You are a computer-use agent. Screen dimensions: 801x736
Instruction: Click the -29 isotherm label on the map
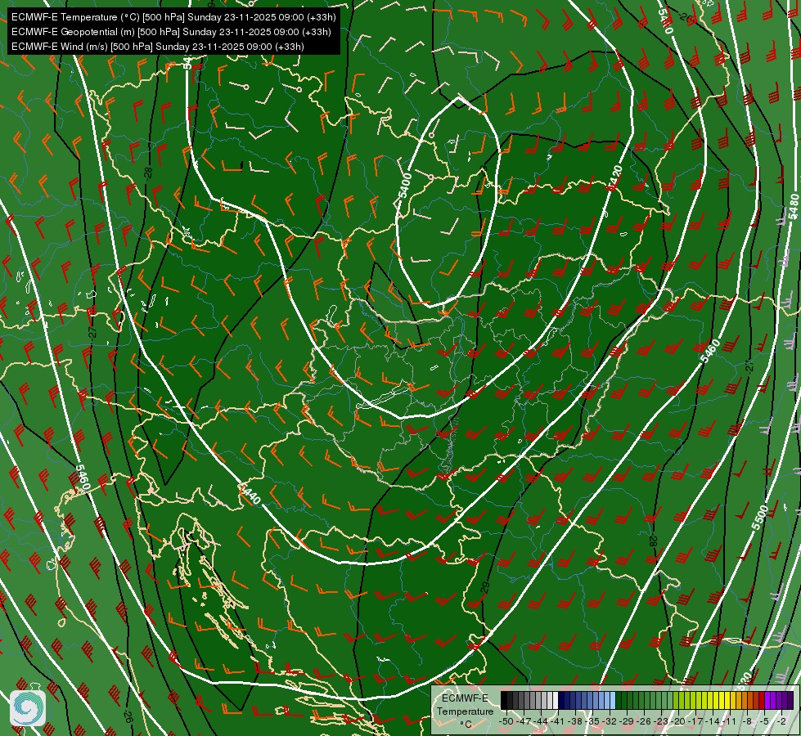pos(485,587)
